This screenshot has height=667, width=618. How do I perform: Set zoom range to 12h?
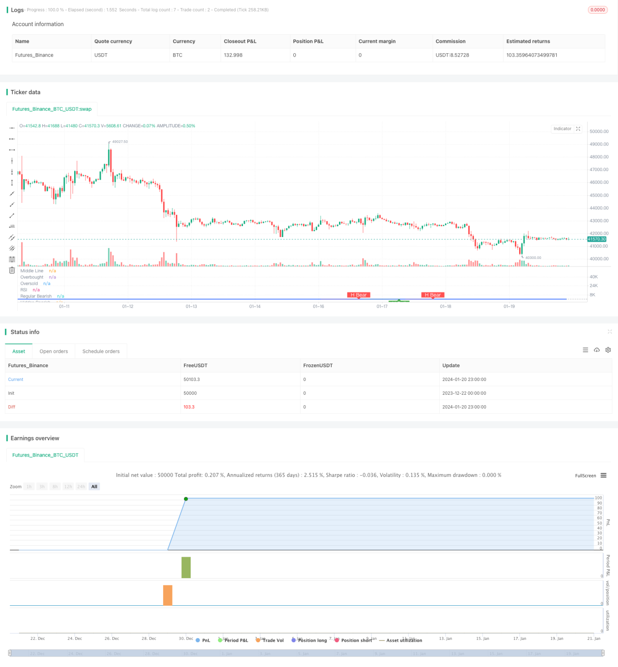tap(68, 486)
